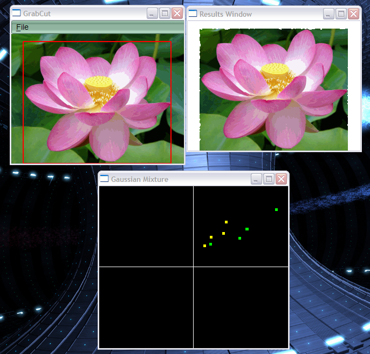Click the GrabCut title bar text

(37, 13)
